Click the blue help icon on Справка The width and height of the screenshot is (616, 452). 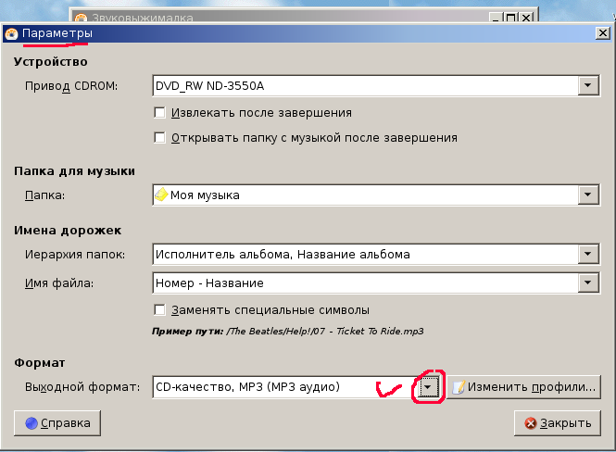pos(31,423)
